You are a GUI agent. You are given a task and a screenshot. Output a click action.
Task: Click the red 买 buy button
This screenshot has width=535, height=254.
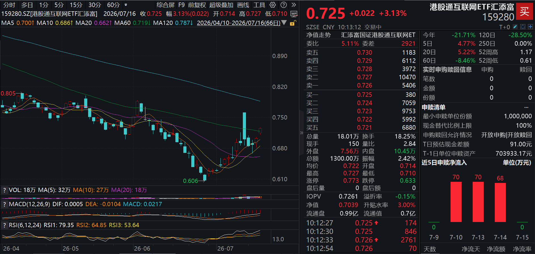[524, 11]
